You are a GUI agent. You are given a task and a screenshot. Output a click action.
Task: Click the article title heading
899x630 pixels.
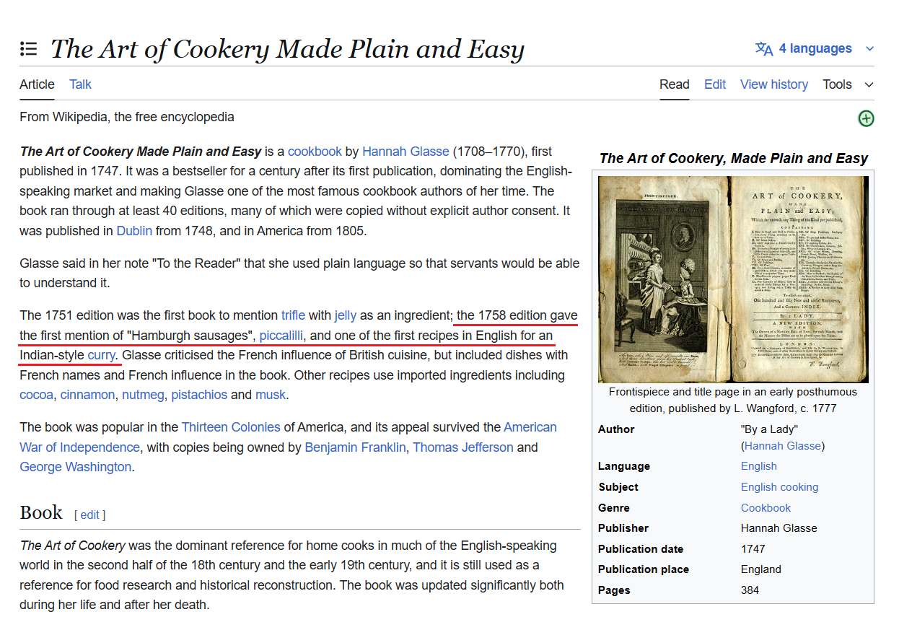(287, 49)
